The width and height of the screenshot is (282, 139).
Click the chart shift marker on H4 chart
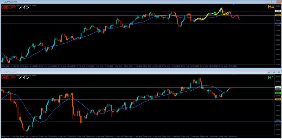coord(234,5)
